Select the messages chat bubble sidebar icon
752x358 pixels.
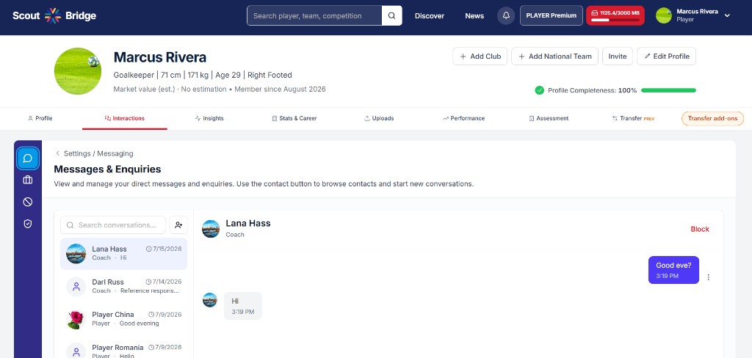(28, 158)
